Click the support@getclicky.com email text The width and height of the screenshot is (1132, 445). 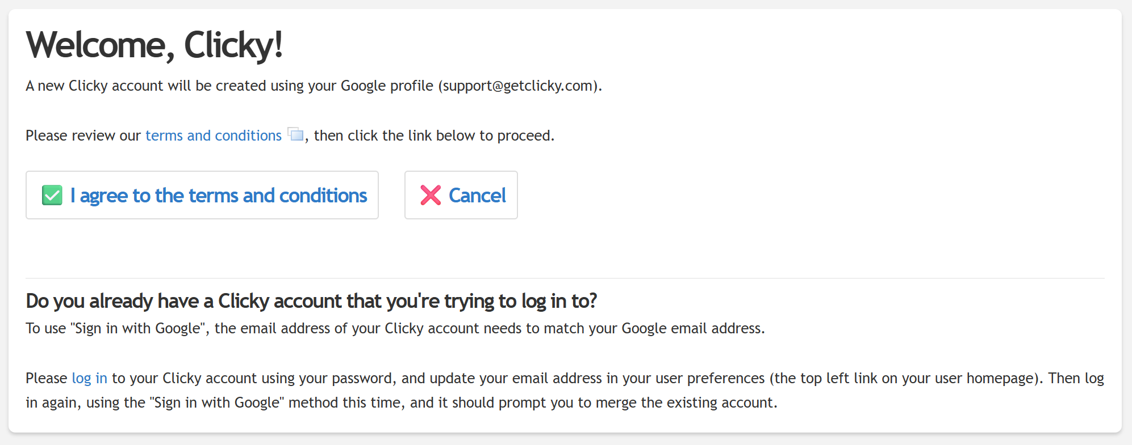518,86
